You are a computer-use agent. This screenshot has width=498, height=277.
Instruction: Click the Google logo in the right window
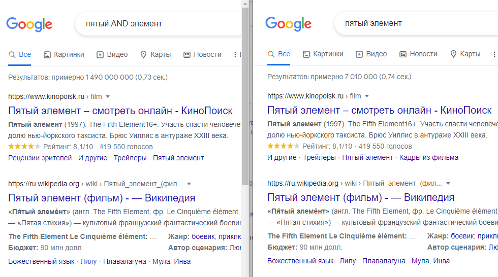pyautogui.click(x=289, y=24)
